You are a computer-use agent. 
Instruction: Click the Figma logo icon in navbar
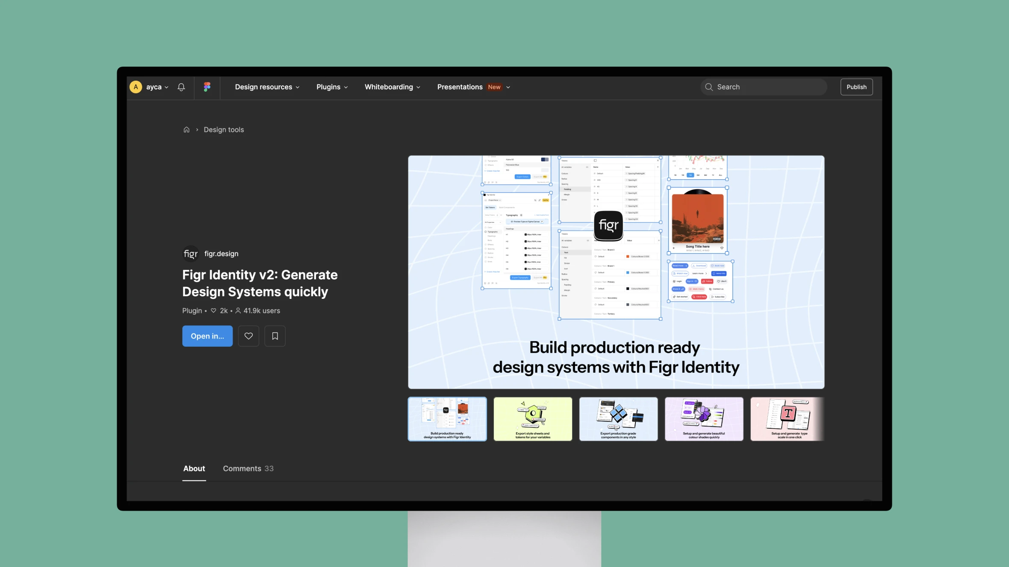pyautogui.click(x=207, y=87)
